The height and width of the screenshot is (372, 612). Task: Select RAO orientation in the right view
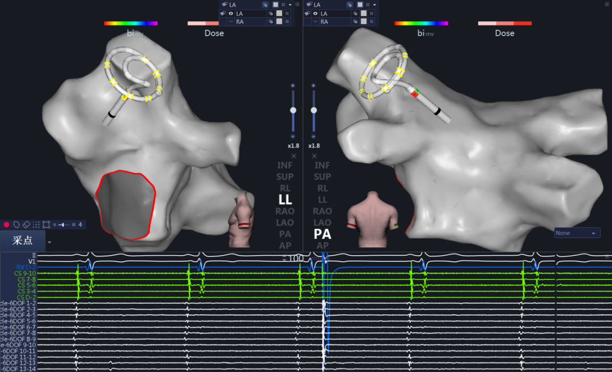coord(322,212)
